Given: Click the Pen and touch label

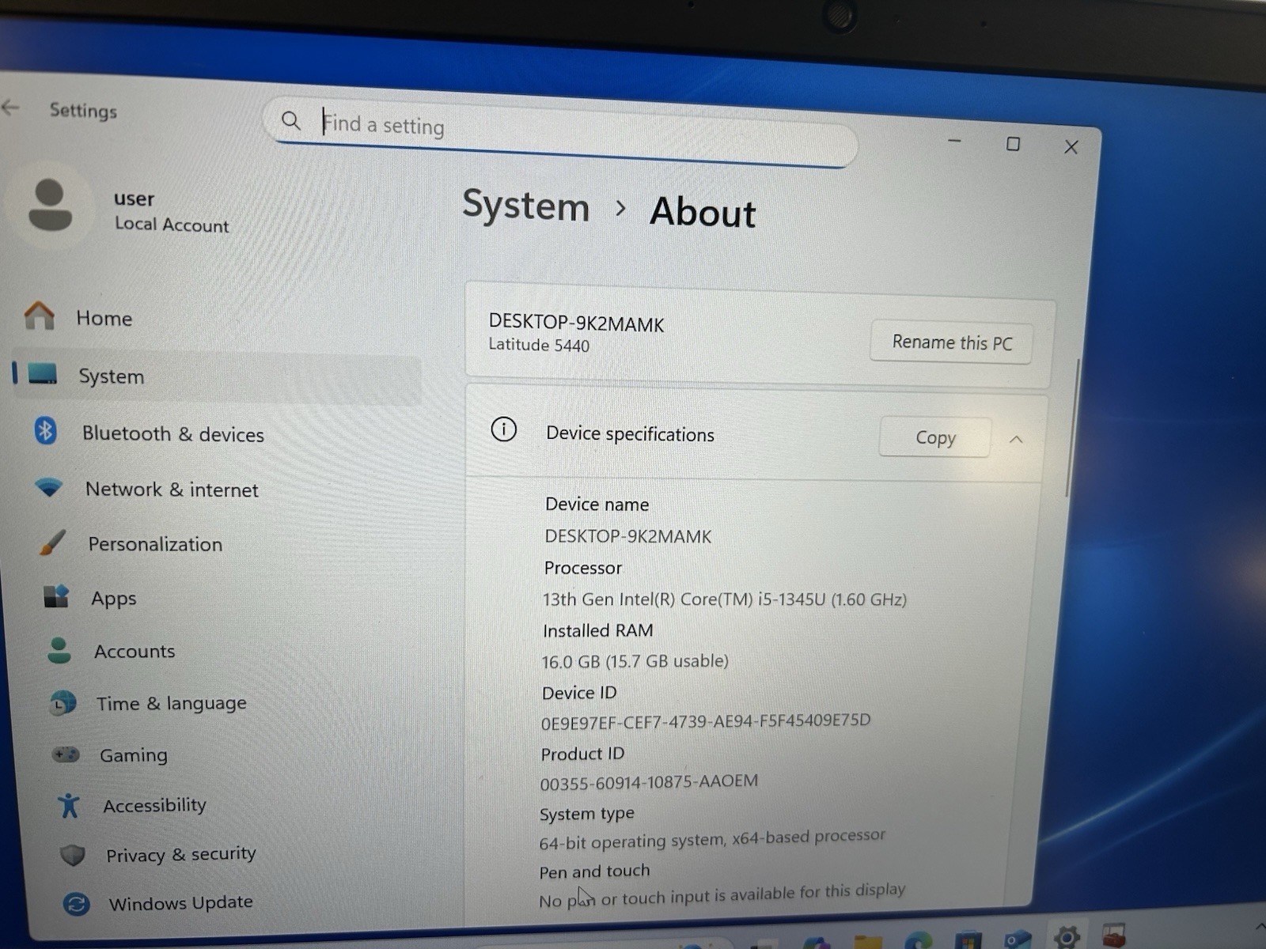Looking at the screenshot, I should click(x=594, y=871).
